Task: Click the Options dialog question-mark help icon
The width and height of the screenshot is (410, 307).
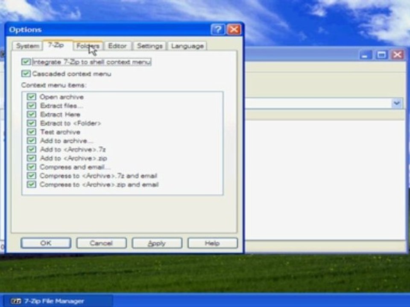Action: pos(217,29)
